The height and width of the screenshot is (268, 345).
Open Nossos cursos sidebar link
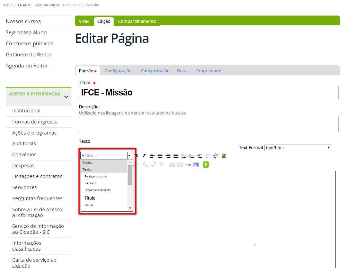(x=23, y=21)
